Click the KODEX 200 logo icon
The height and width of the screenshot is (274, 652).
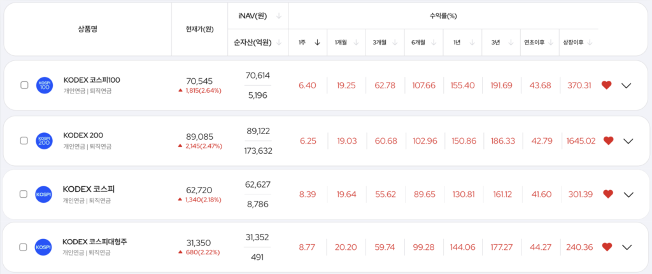point(45,140)
